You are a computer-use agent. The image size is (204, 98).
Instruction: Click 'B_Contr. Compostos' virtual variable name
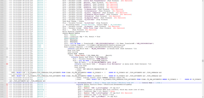(93, 13)
